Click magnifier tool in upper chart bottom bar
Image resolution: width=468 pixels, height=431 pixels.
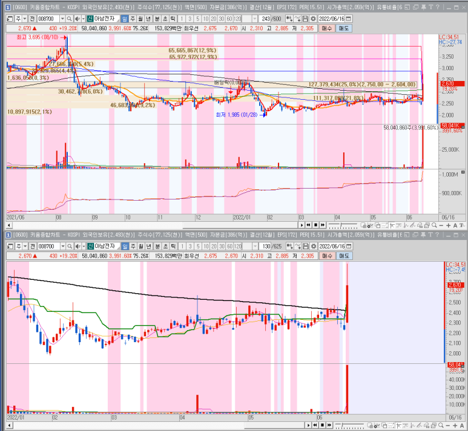(x=434, y=225)
